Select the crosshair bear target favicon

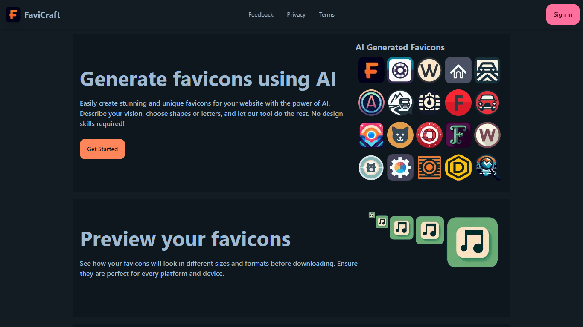(371, 167)
